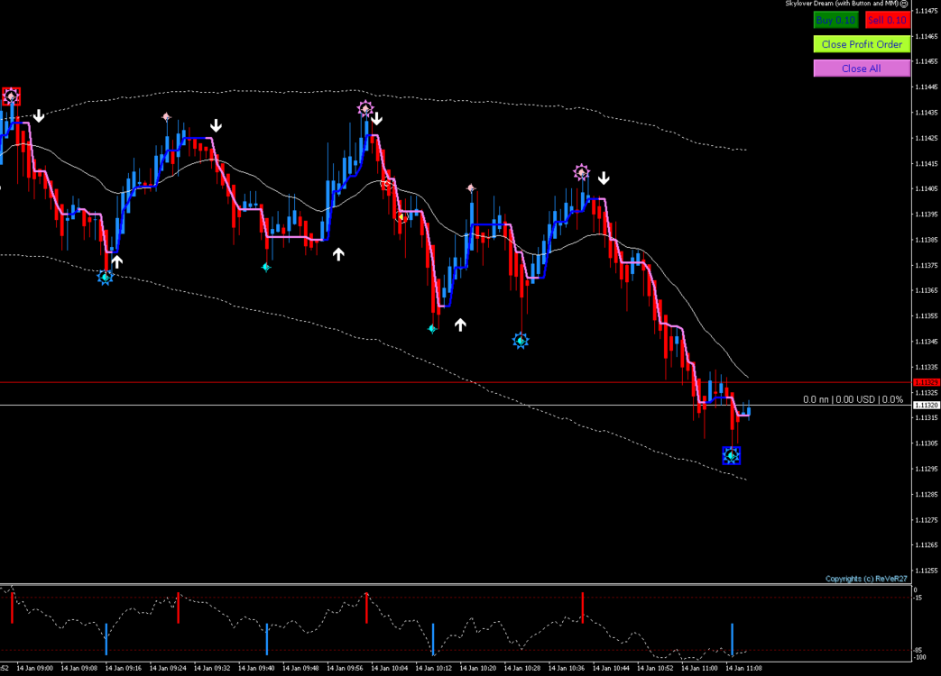Click the Skylover Dream expert advisor label
Screen dimensions: 941x676
[842, 4]
